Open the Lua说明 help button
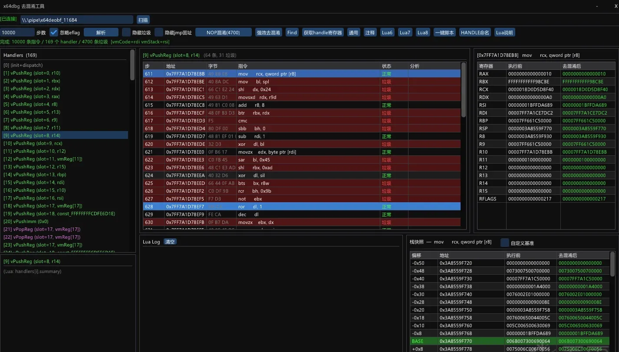Image resolution: width=619 pixels, height=352 pixels. [x=504, y=32]
